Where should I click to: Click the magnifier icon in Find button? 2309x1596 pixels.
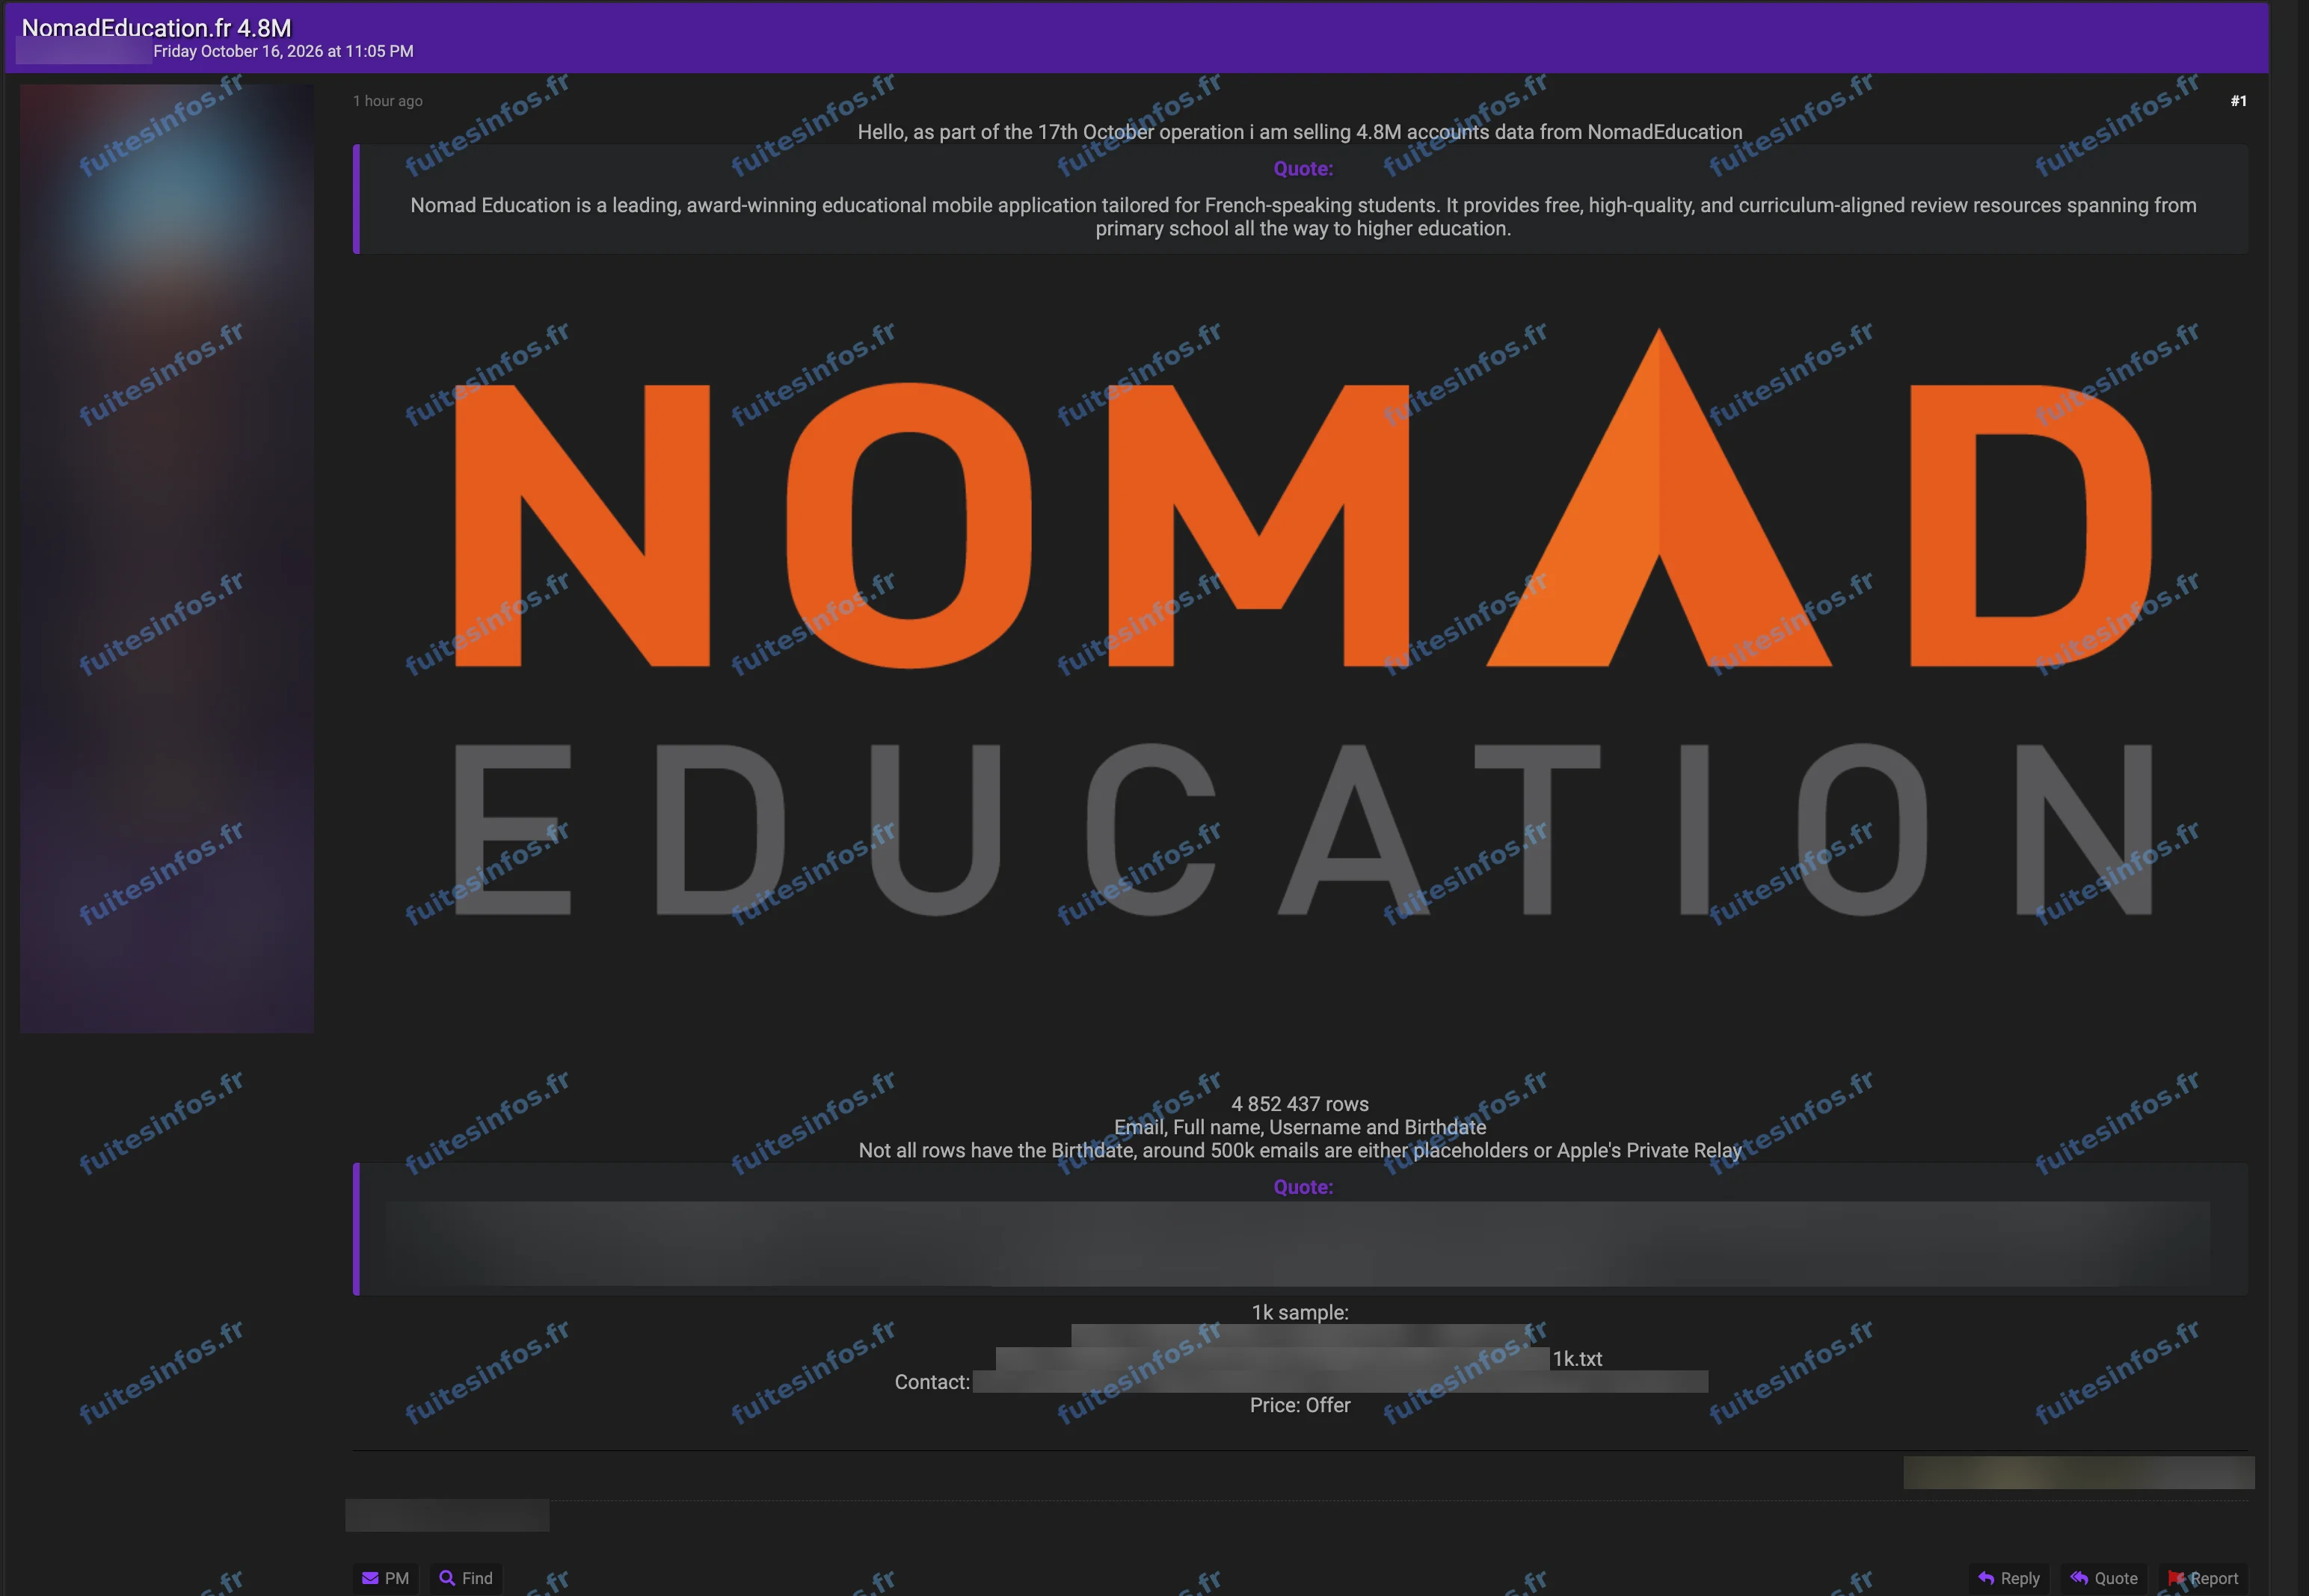click(x=447, y=1577)
